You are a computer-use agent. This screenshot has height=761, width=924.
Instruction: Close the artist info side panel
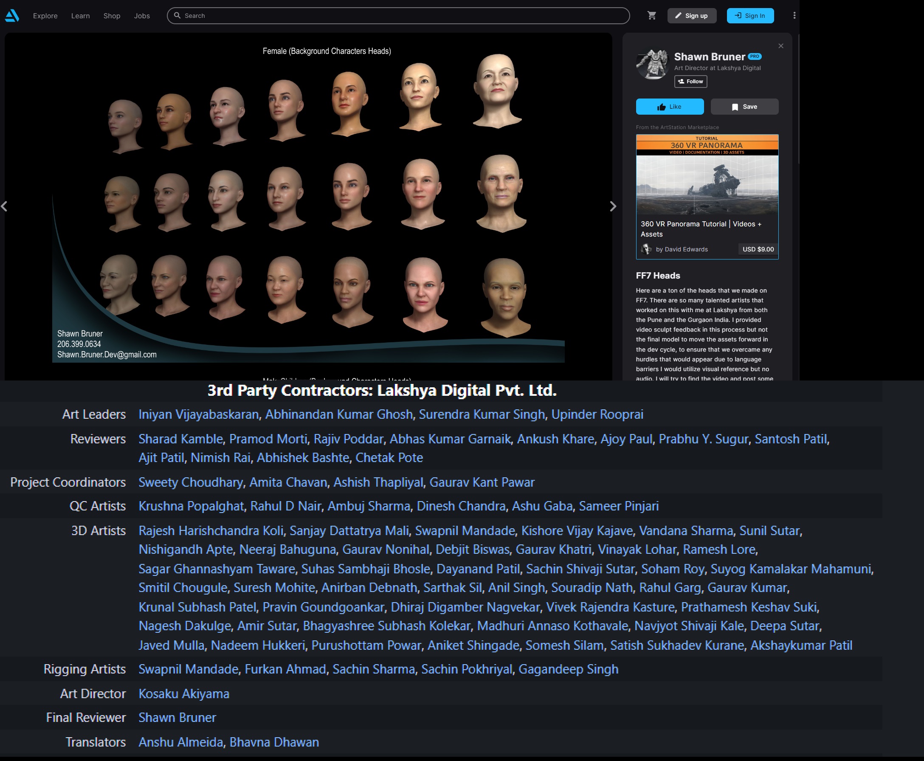pos(780,46)
